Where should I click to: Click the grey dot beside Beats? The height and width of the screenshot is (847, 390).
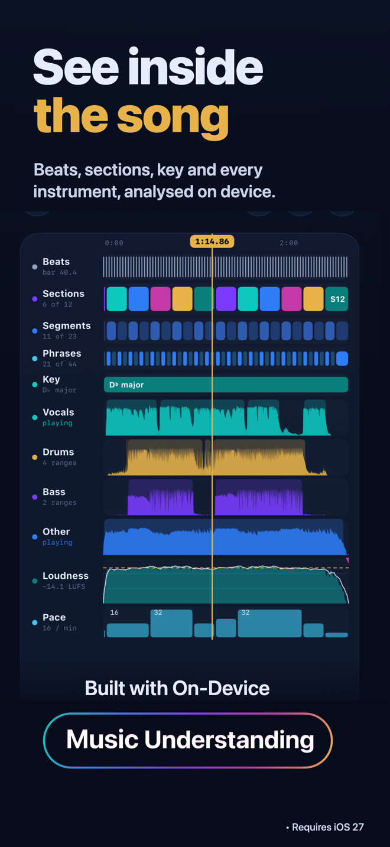coord(35,267)
